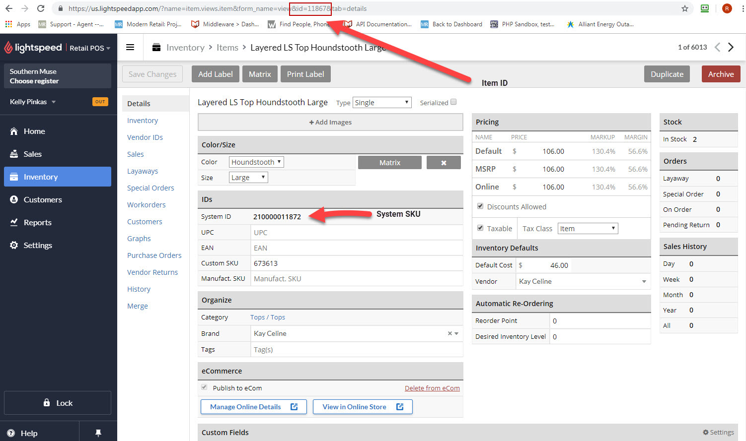This screenshot has height=441, width=746.
Task: Click the Reorder Point field
Action: (600, 321)
